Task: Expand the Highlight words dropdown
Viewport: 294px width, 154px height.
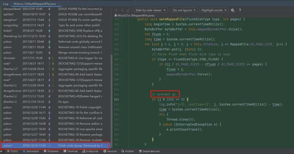Action: [214, 10]
